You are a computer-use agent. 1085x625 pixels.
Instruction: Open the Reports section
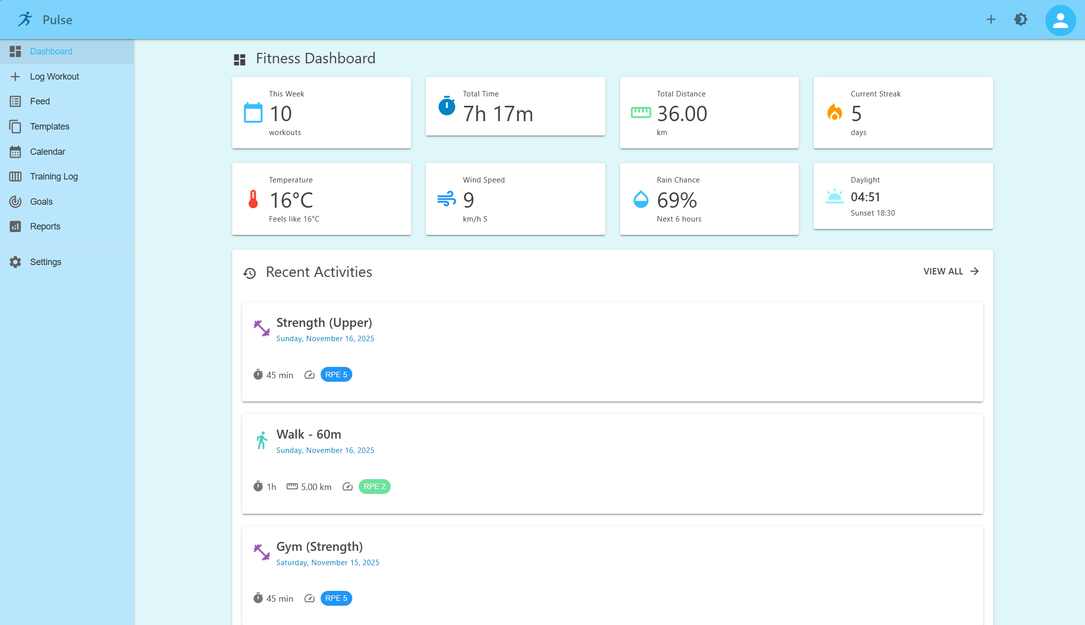pos(45,226)
